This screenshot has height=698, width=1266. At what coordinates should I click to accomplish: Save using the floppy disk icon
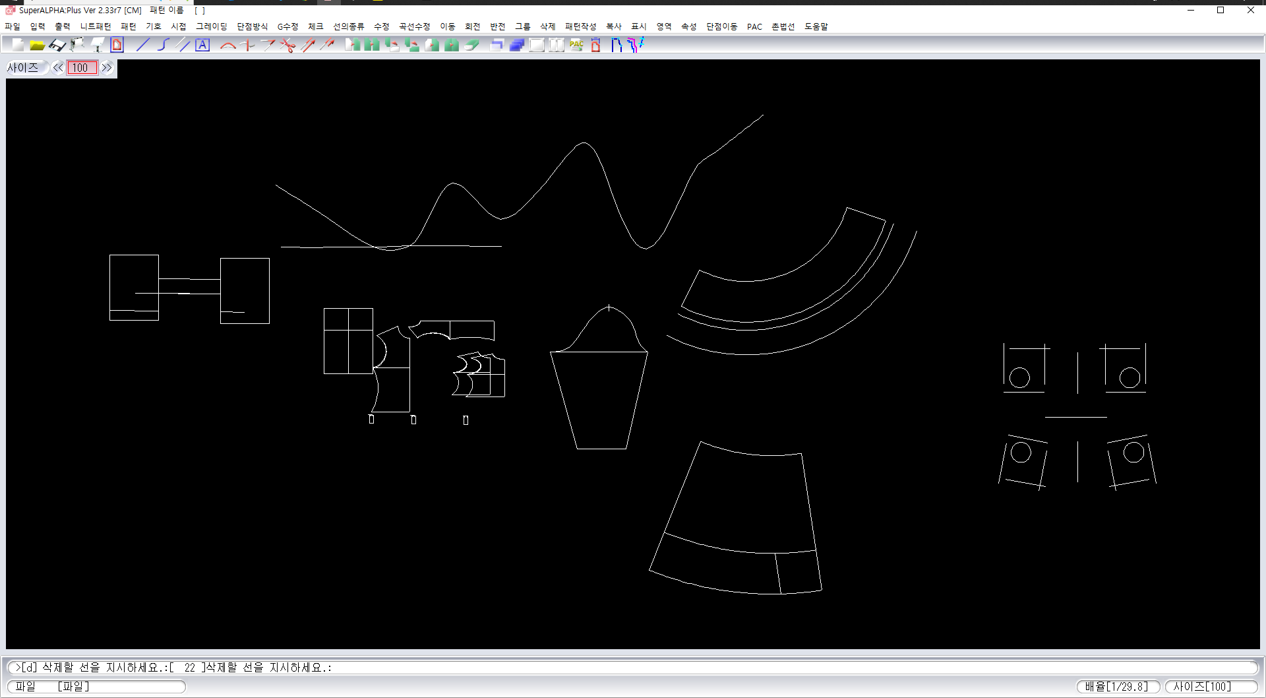point(57,45)
